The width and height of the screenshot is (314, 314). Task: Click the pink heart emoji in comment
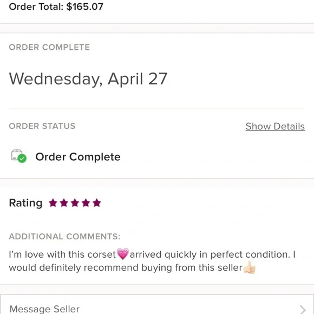123,254
